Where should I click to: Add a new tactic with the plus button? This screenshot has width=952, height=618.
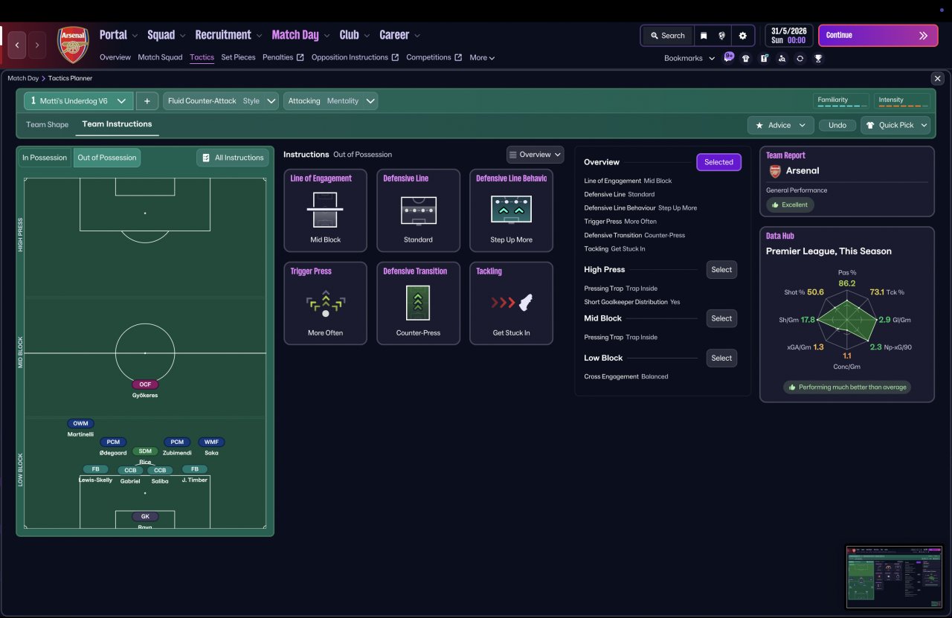(x=147, y=101)
